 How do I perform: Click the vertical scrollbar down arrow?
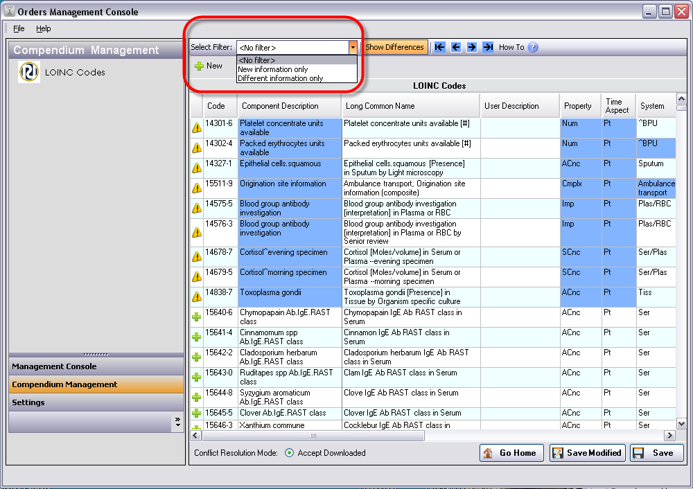(681, 424)
